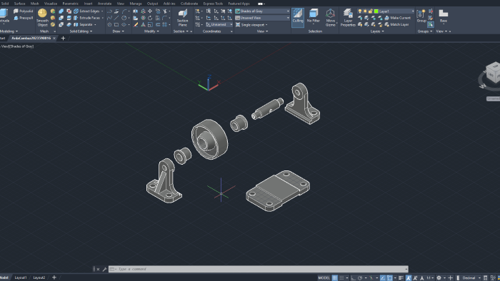
Task: Click the Match Layer button
Action: (x=396, y=24)
